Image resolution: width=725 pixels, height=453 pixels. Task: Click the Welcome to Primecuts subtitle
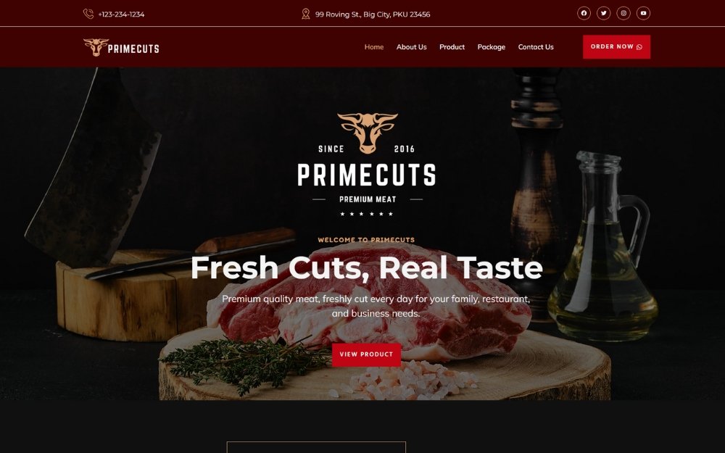[366, 239]
